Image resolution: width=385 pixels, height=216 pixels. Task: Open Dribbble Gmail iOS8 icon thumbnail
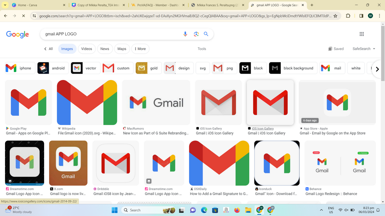116,163
